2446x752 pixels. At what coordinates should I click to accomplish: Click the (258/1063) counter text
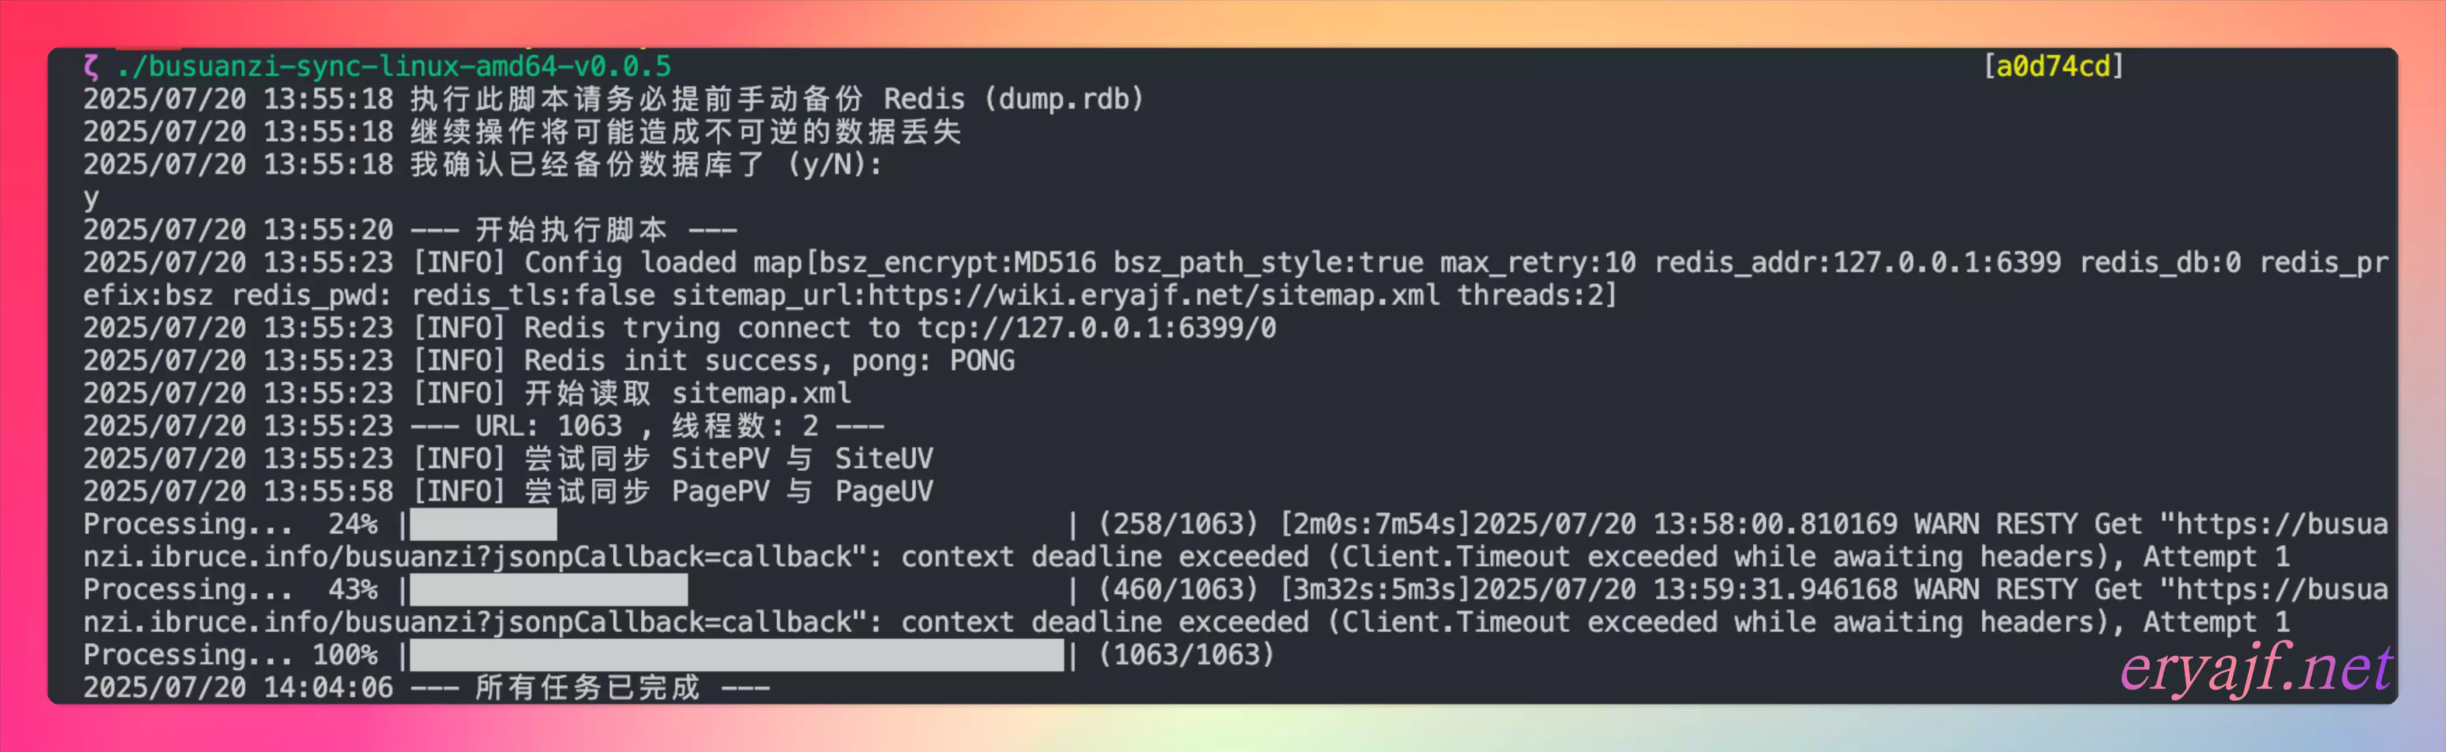1179,524
